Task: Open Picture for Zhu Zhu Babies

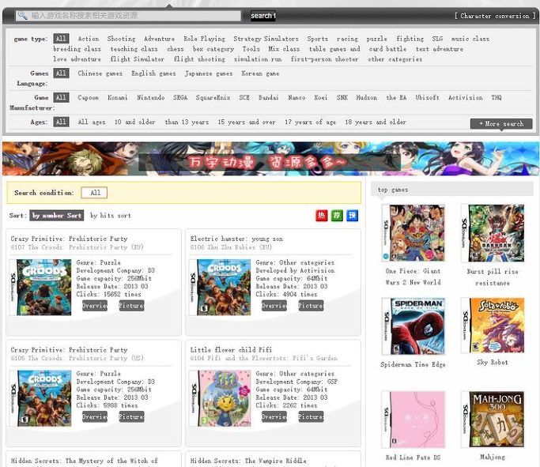Action: [x=311, y=306]
